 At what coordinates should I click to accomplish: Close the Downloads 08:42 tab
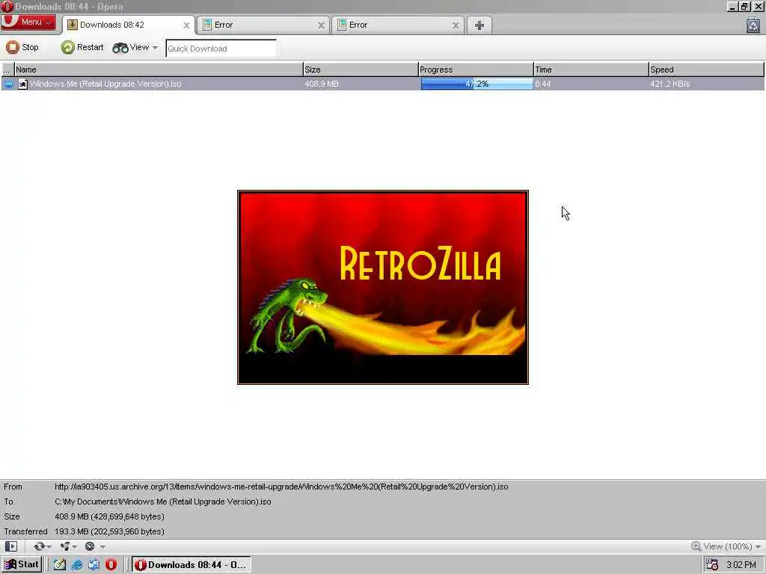(x=186, y=25)
